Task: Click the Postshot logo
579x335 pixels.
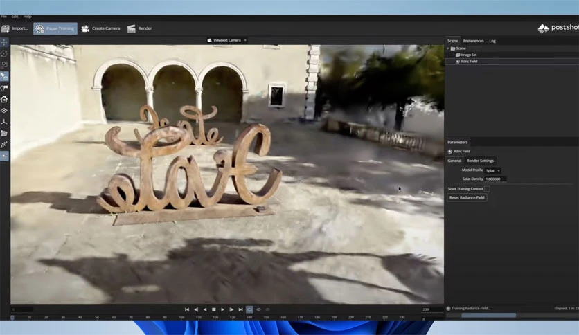Action: (x=558, y=28)
